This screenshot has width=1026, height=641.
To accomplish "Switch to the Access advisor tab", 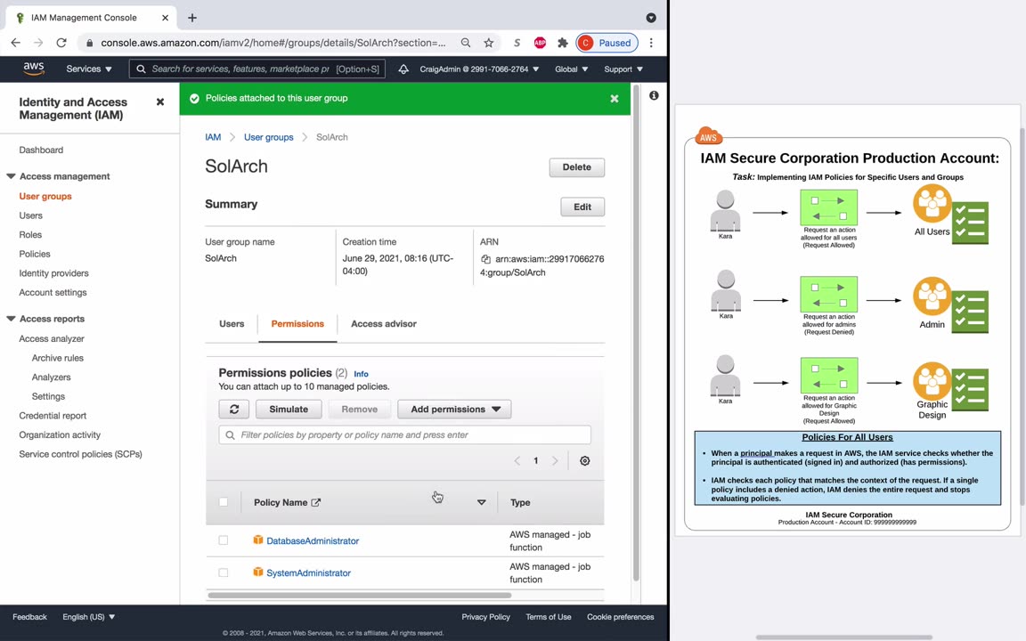I will pos(384,324).
